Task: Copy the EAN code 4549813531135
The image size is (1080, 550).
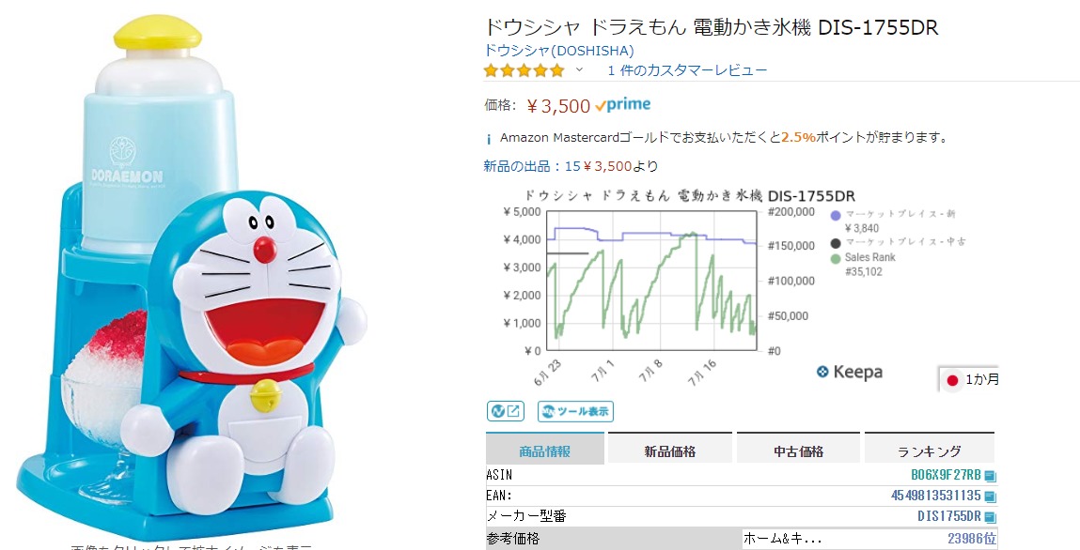Action: pos(990,497)
